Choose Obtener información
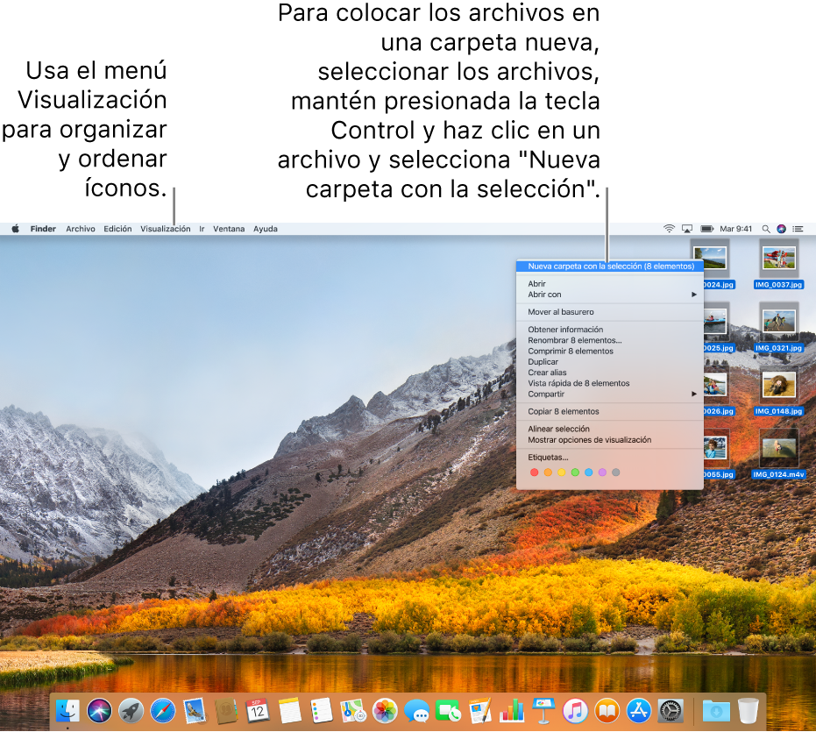 [610, 330]
